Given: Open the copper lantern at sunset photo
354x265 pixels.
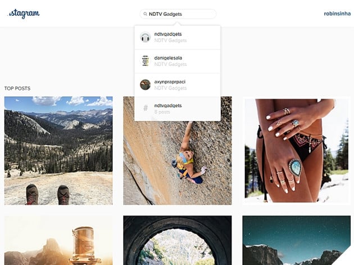Looking at the screenshot, I should click(x=58, y=240).
